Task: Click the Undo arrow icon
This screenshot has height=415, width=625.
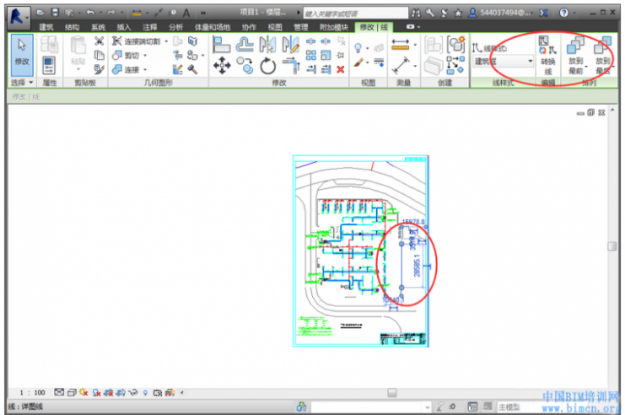Action: click(90, 13)
